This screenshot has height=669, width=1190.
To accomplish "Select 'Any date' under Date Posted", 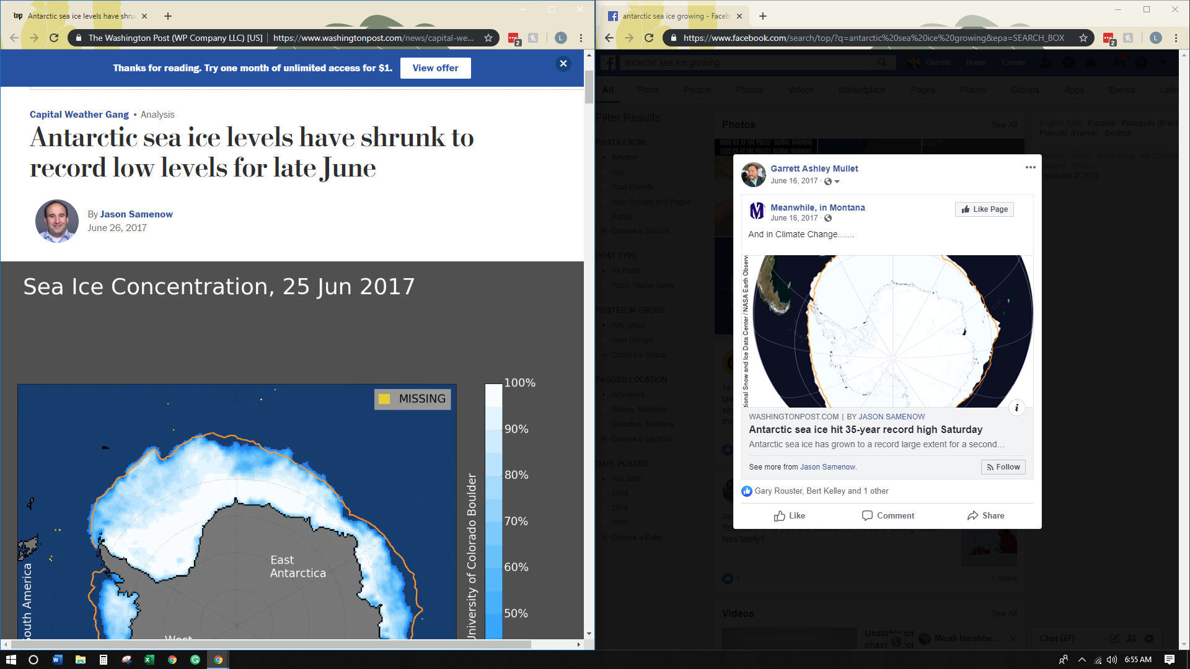I will click(x=625, y=479).
